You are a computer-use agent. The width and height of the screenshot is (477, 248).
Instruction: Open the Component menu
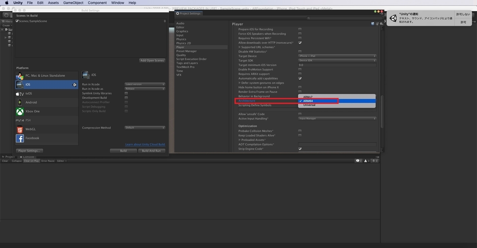click(97, 3)
